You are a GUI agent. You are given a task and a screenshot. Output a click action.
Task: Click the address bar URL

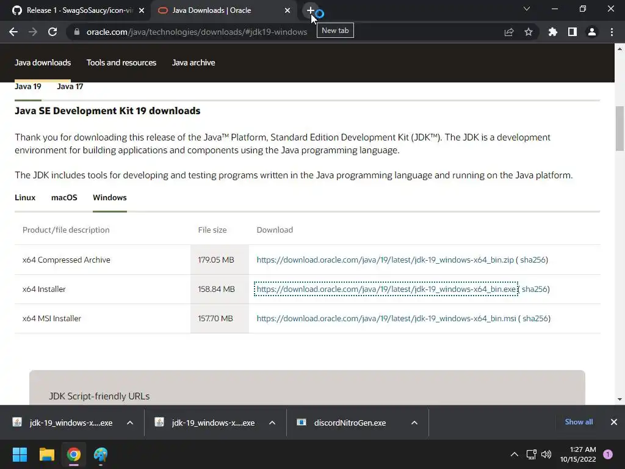[x=197, y=32]
